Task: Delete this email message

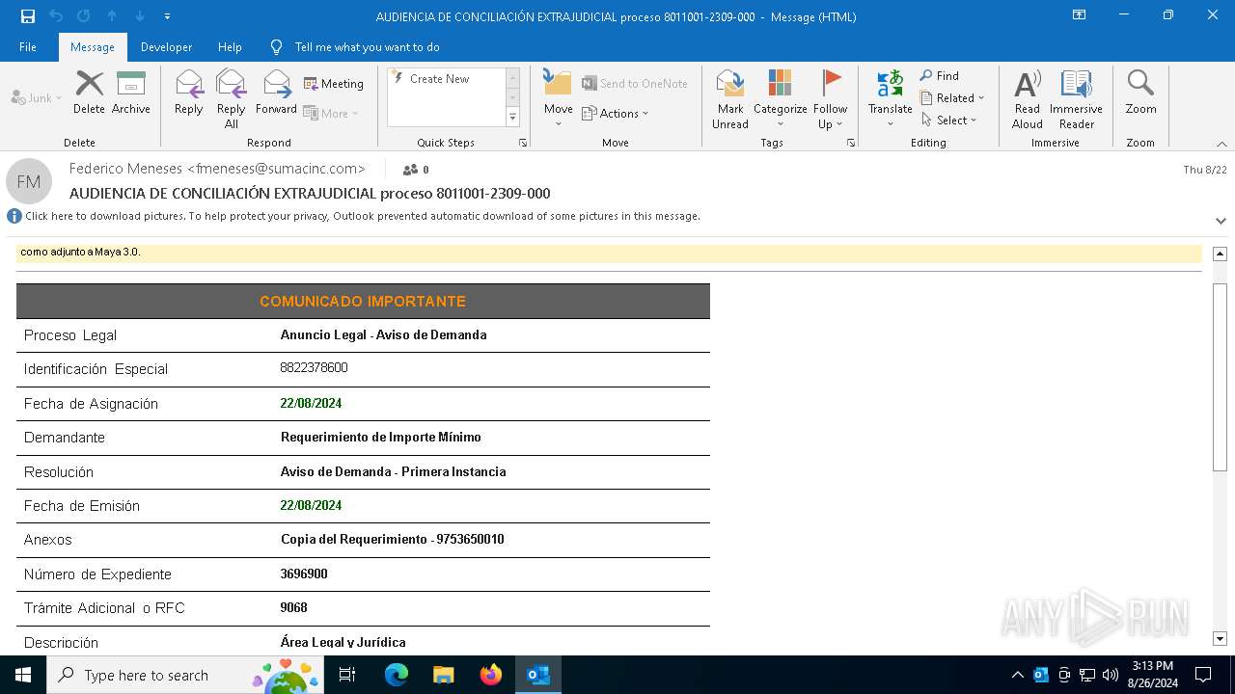Action: tap(89, 93)
